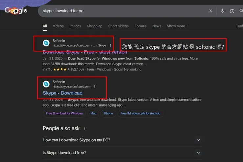The height and width of the screenshot is (162, 243).
Task: Click second result URL https://skype.en.softonic.com
Action: (71, 87)
